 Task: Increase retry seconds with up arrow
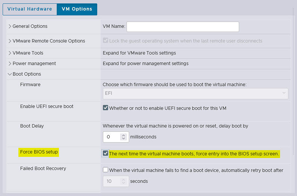[124, 179]
